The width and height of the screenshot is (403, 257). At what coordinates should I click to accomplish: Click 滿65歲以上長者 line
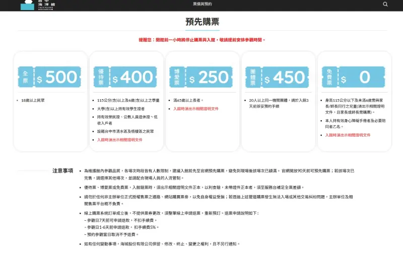[x=188, y=100]
